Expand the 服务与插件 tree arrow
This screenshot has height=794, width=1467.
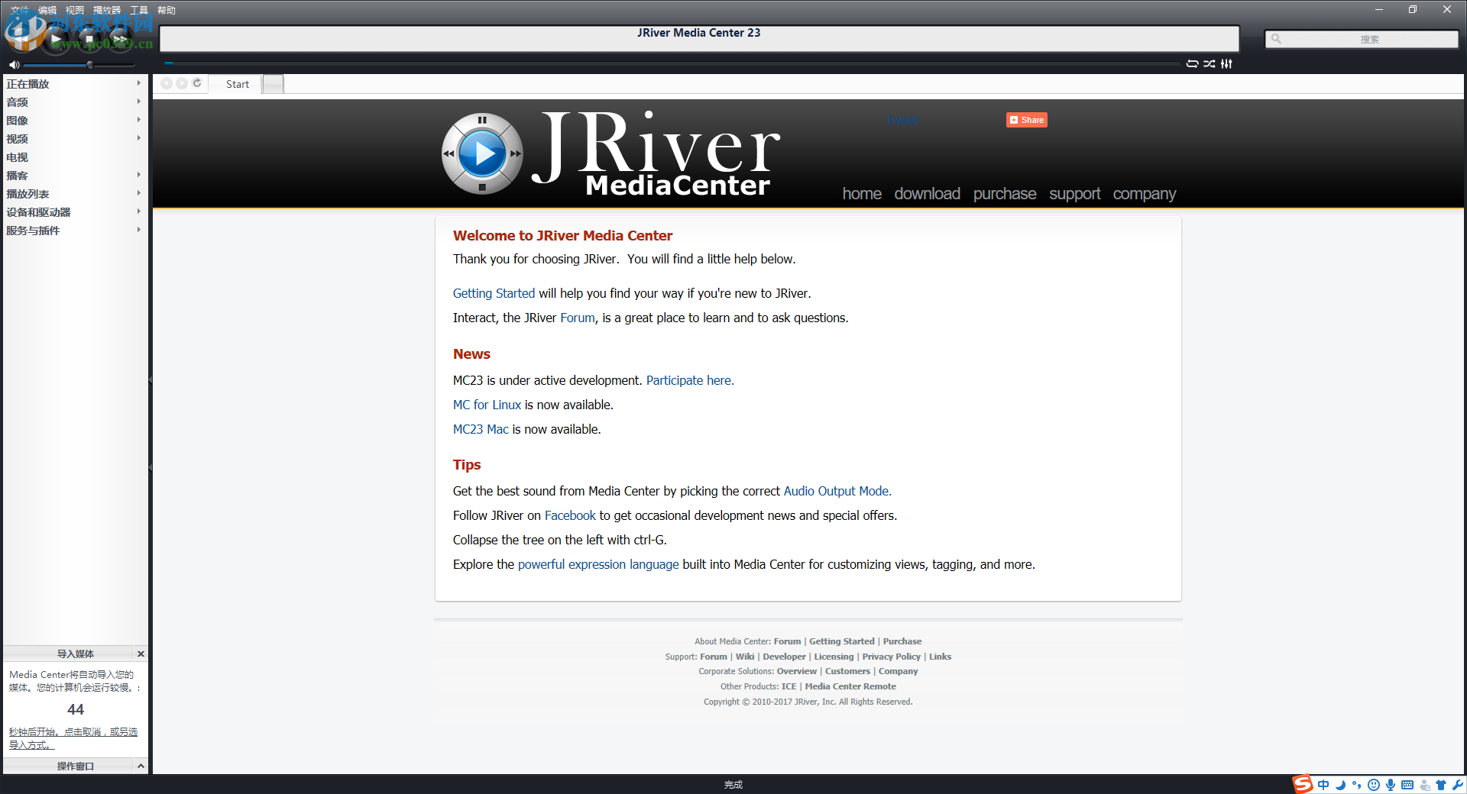(x=138, y=230)
